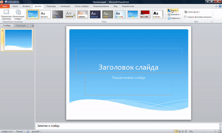Apply the dark gray theme in third position
The width and height of the screenshot is (222, 133).
tap(58, 14)
